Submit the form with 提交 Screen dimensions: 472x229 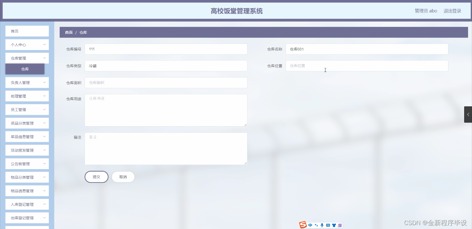pyautogui.click(x=96, y=177)
